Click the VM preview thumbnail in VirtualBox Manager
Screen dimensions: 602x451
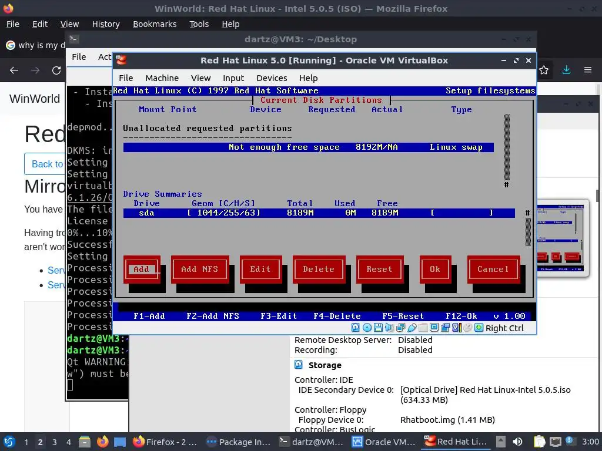pos(561,237)
